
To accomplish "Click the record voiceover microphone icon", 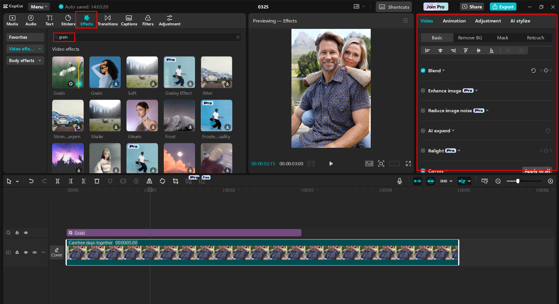I will (399, 181).
